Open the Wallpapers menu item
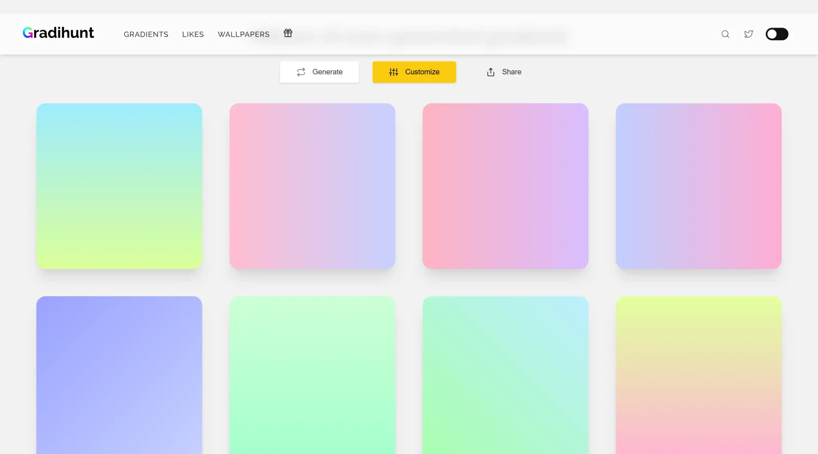The height and width of the screenshot is (454, 818). click(x=243, y=34)
